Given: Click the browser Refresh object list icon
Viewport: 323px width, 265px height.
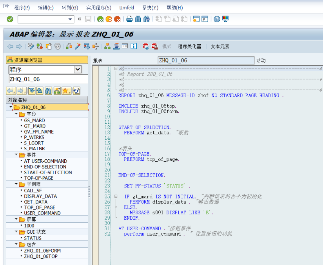Looking at the screenshot, I should (x=76, y=91).
